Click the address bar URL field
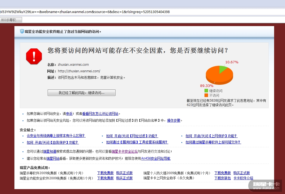The image size is (285, 194). [142, 12]
